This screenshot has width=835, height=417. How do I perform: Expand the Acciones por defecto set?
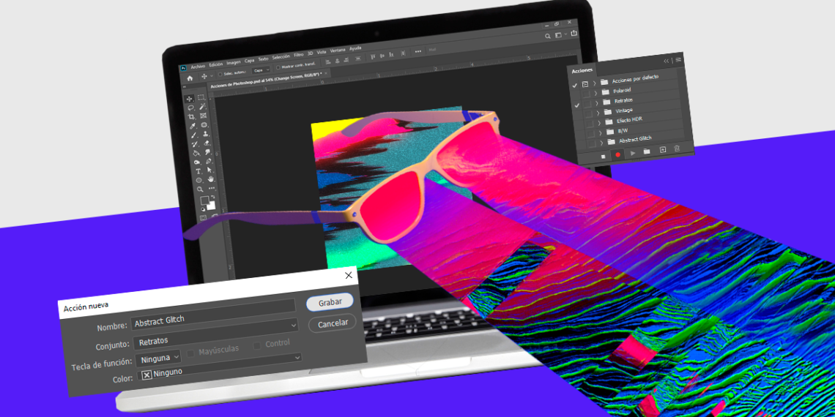pyautogui.click(x=594, y=83)
